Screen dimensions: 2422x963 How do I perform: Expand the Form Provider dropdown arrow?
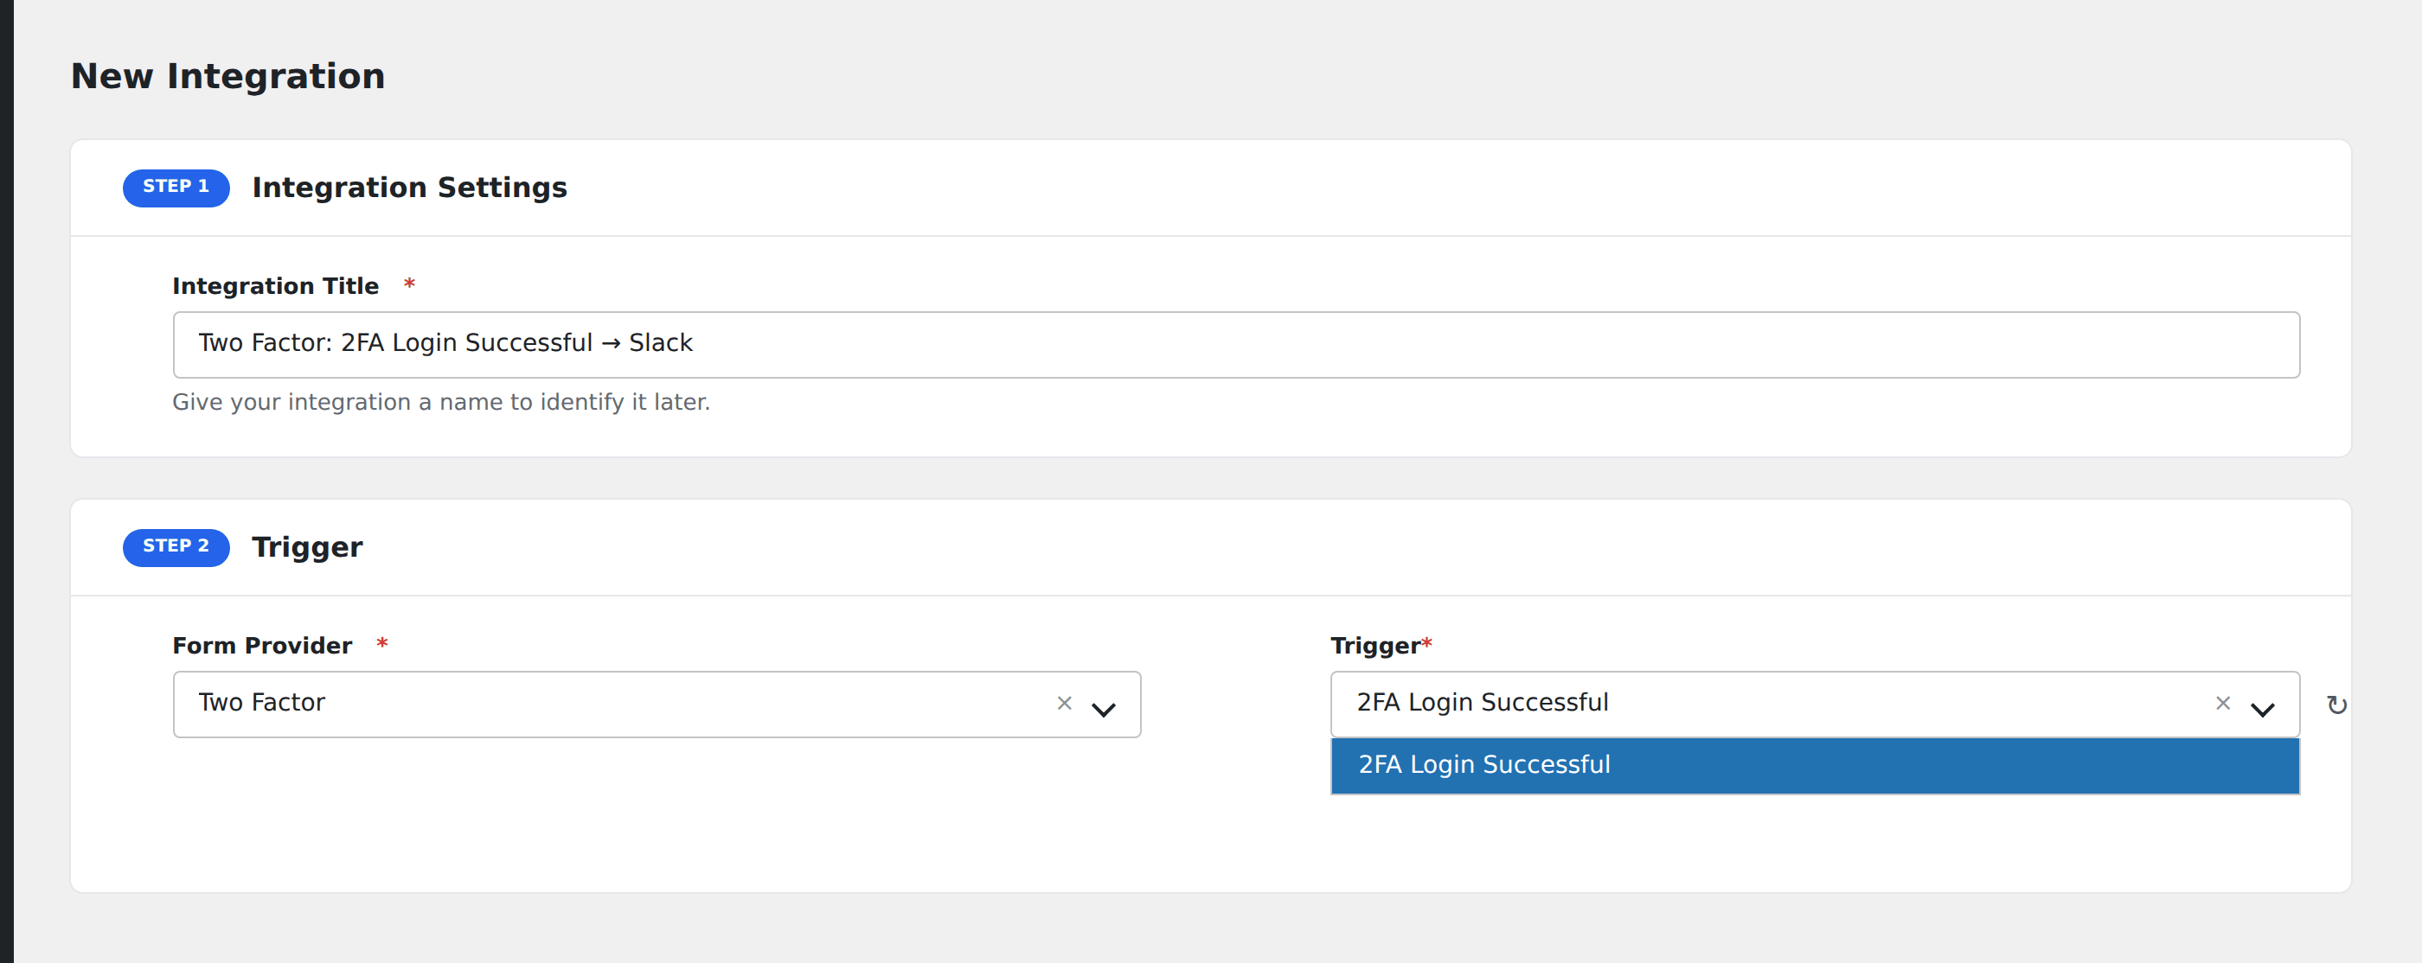1104,710
